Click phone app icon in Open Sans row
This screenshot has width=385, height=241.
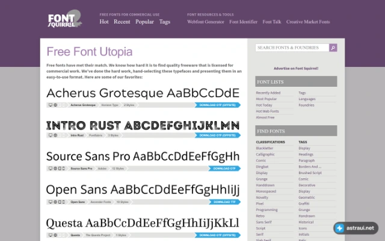point(64,202)
